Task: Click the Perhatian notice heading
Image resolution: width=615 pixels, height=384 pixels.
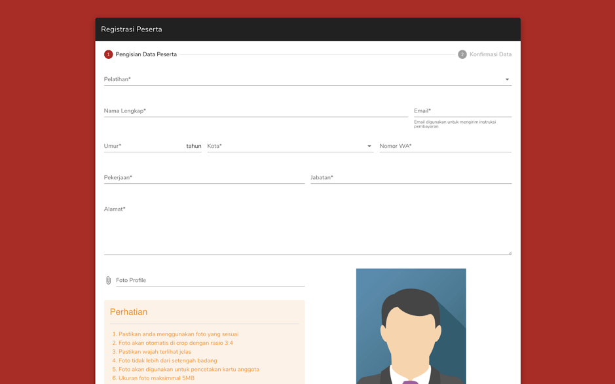Action: (128, 312)
